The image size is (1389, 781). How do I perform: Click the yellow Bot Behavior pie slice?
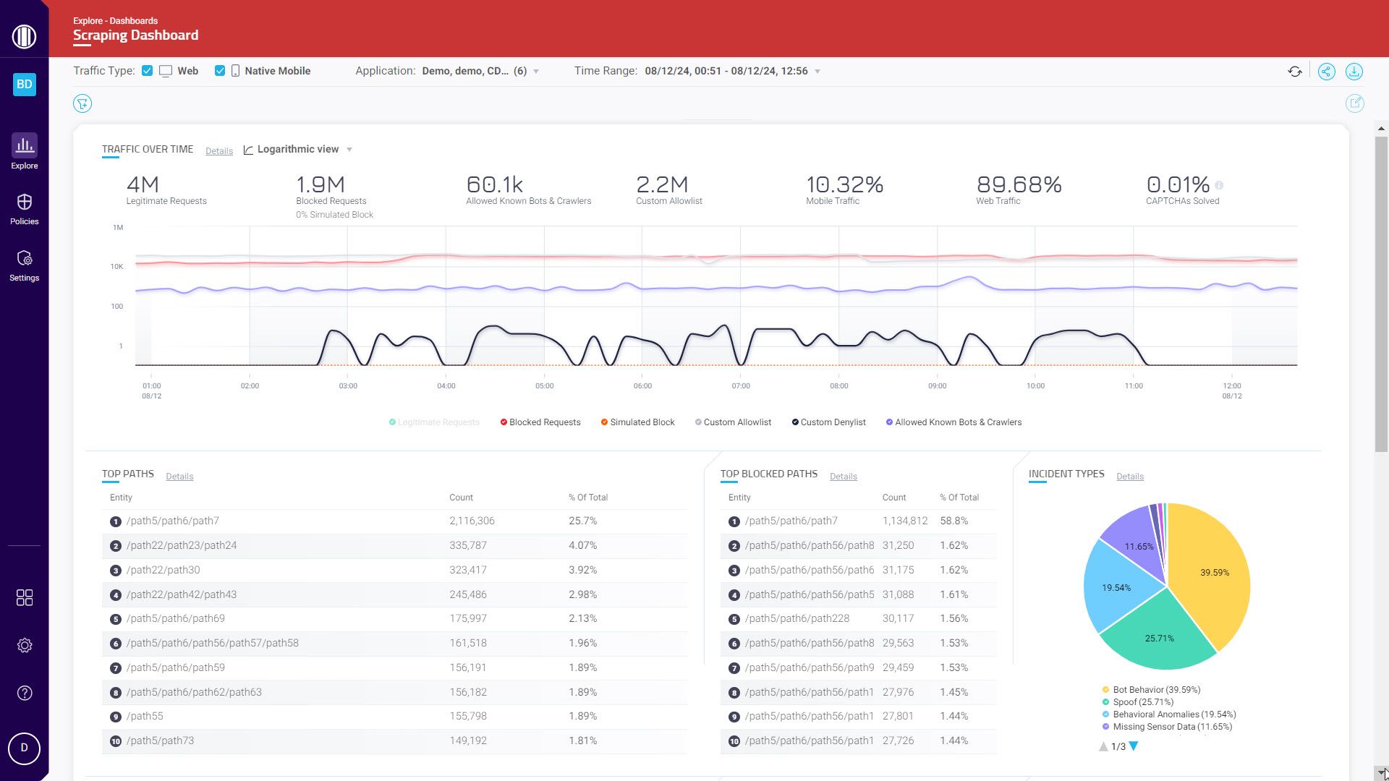coord(1210,579)
